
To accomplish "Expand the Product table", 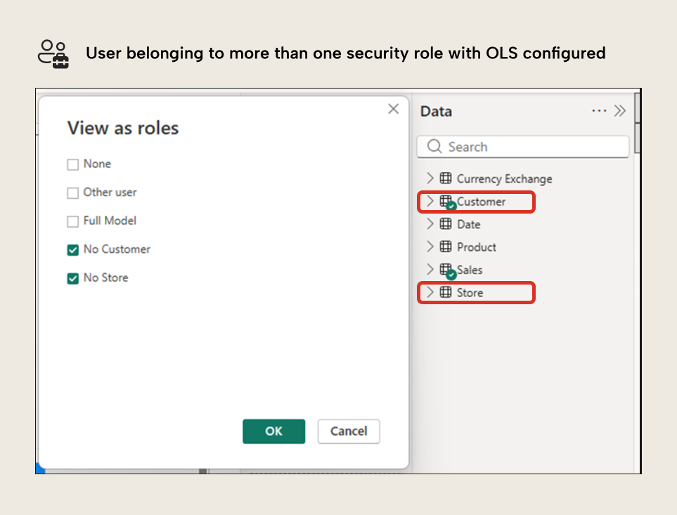I will (430, 247).
